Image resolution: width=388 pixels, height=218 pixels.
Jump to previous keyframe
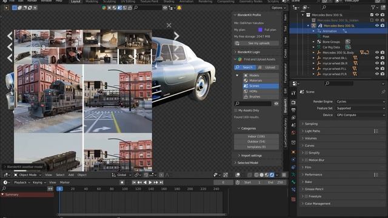139,182
